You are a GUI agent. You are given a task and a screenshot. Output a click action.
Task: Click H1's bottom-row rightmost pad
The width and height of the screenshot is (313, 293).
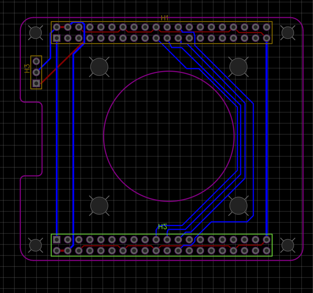click(x=266, y=38)
